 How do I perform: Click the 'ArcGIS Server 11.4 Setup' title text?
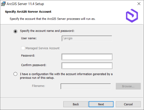pos(25,4)
